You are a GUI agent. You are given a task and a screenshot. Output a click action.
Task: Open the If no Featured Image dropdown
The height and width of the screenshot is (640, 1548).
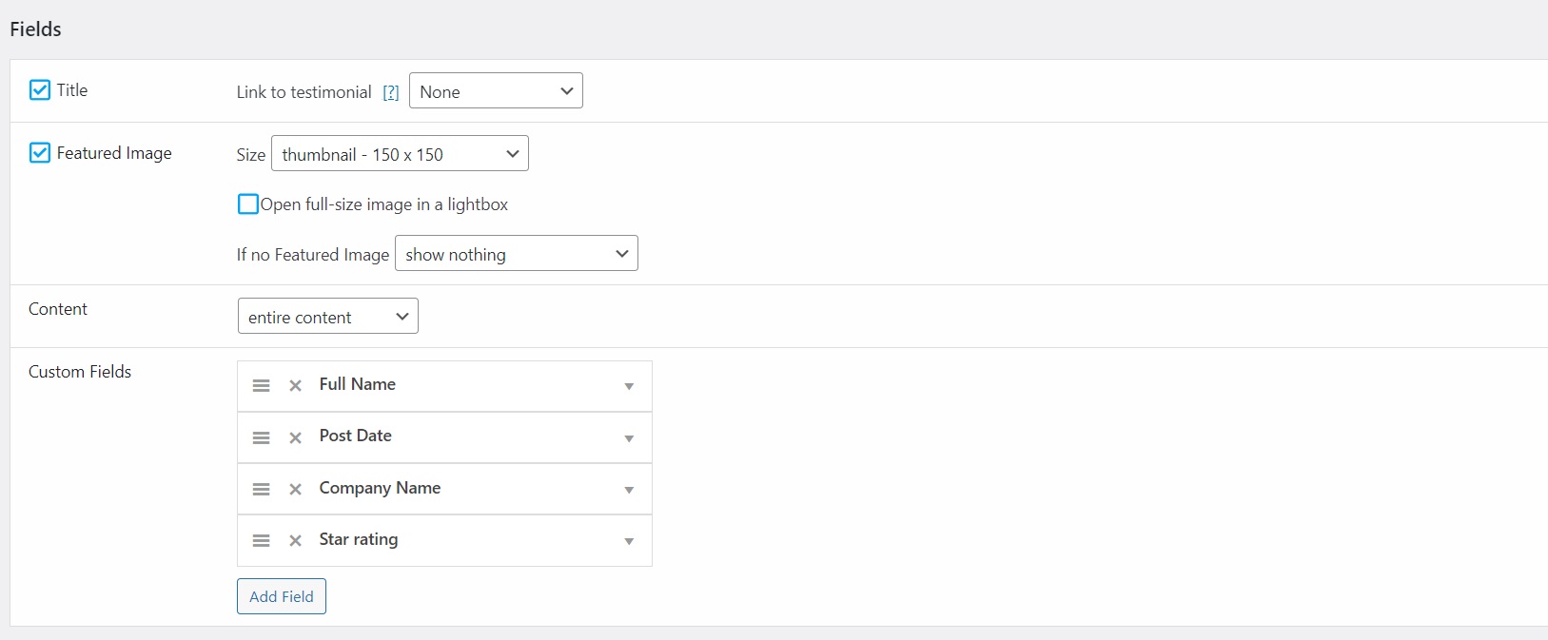click(517, 254)
